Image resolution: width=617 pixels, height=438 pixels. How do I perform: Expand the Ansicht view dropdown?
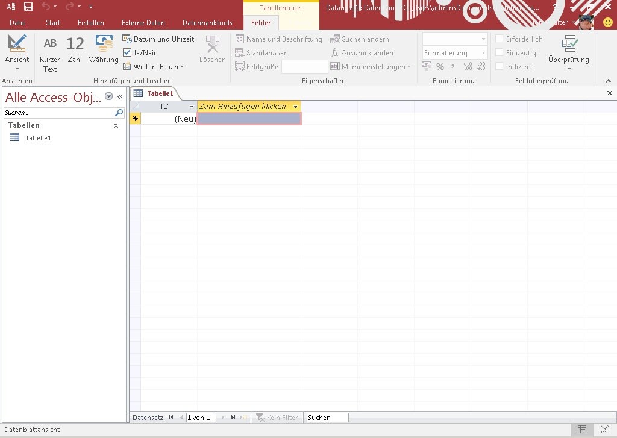[x=17, y=68]
